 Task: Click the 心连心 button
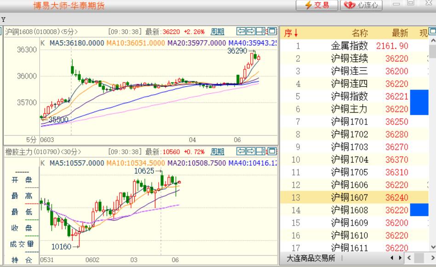point(361,6)
